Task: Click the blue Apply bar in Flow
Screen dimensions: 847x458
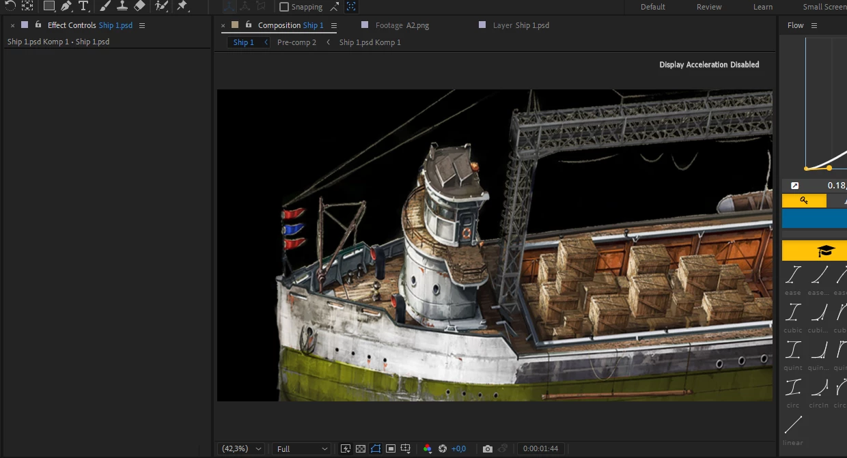Action: (x=814, y=218)
